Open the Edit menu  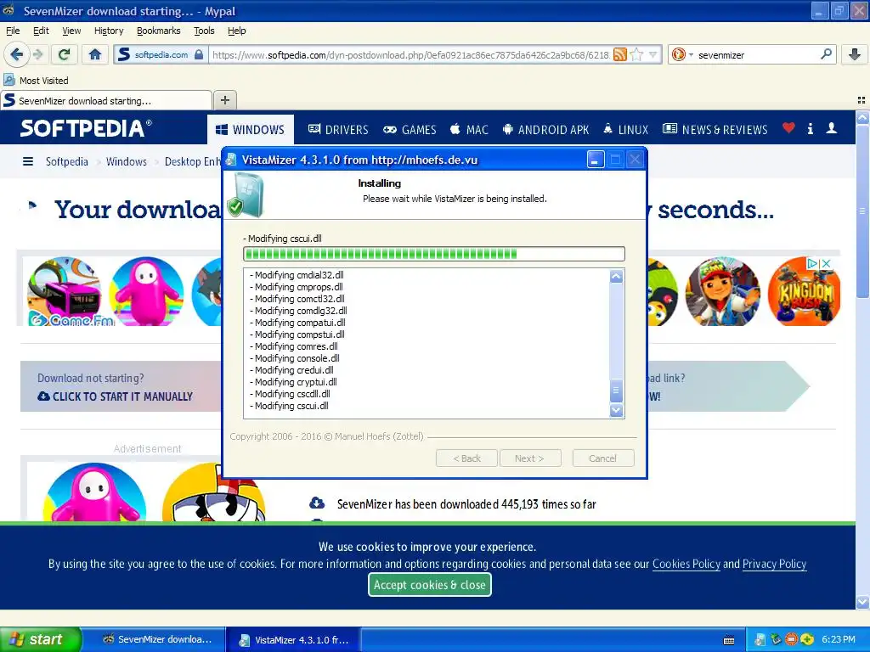tap(41, 31)
